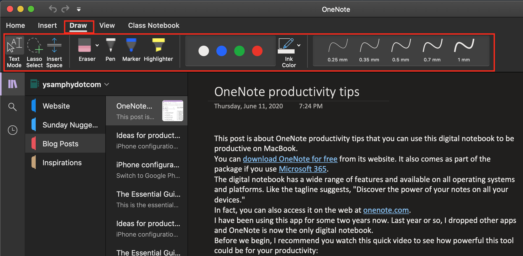Follow the 'download OneNote for free' link
The width and height of the screenshot is (523, 256).
(x=290, y=159)
